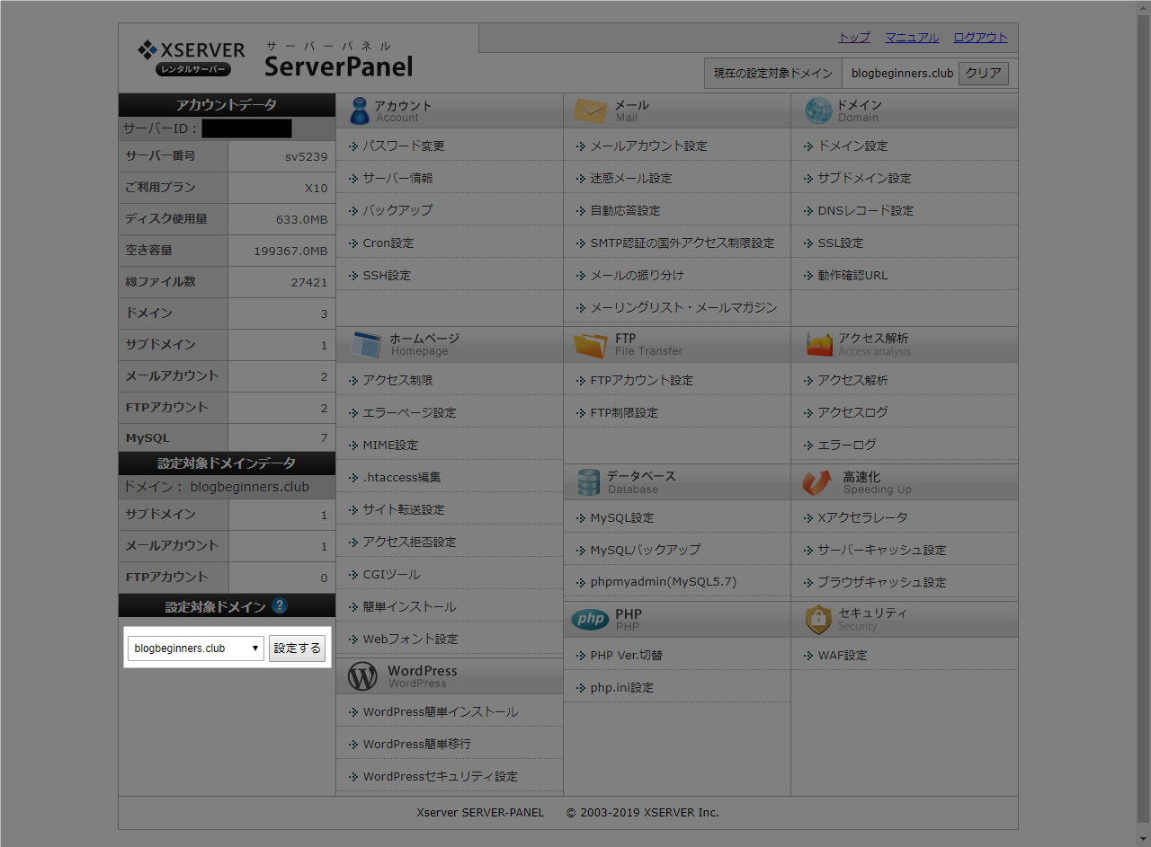The image size is (1151, 847).
Task: Open PHP Ver.切替
Action: click(626, 655)
